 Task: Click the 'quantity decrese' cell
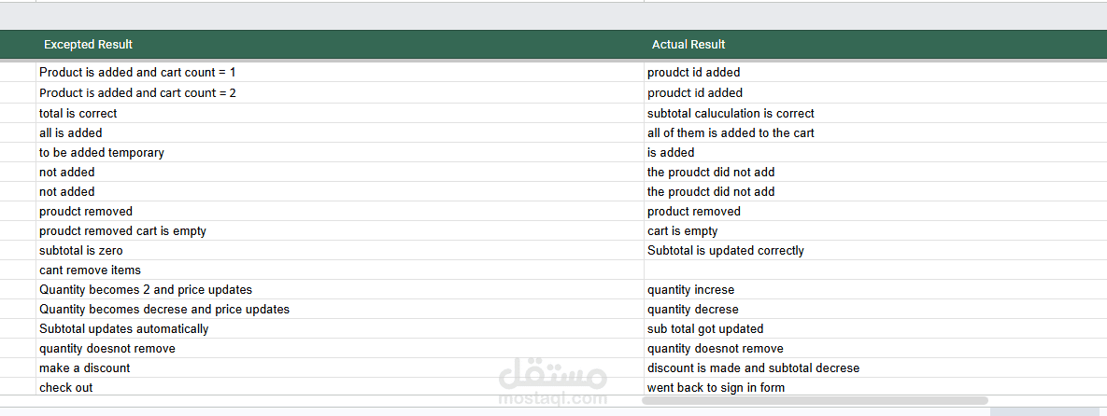(x=692, y=309)
